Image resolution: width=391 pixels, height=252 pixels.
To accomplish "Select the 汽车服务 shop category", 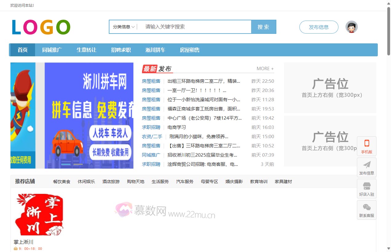I will [x=185, y=182].
